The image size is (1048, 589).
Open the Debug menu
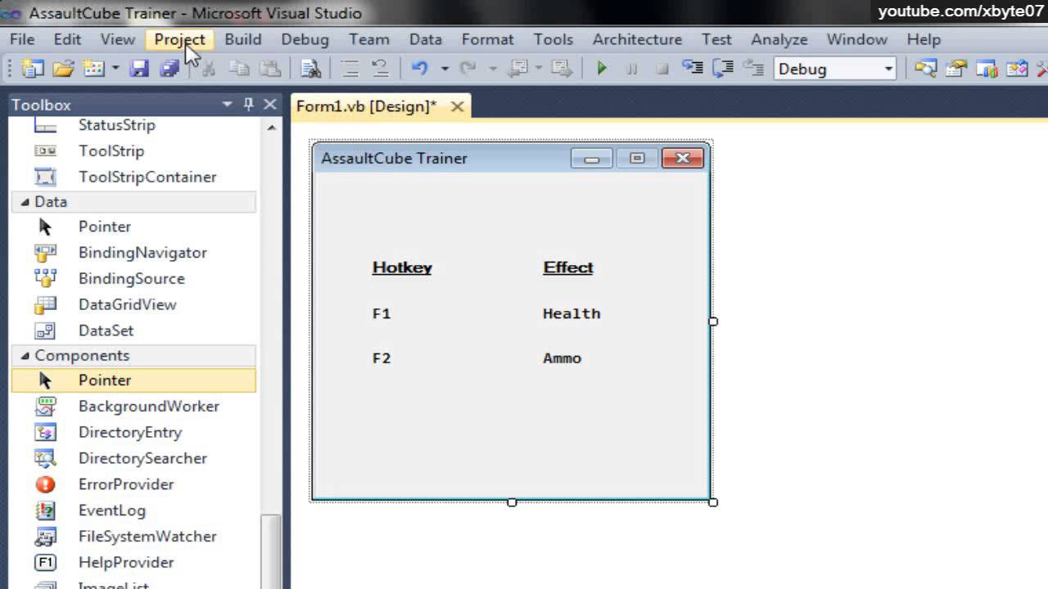(x=305, y=39)
